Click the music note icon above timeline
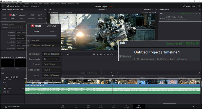 (199, 73)
